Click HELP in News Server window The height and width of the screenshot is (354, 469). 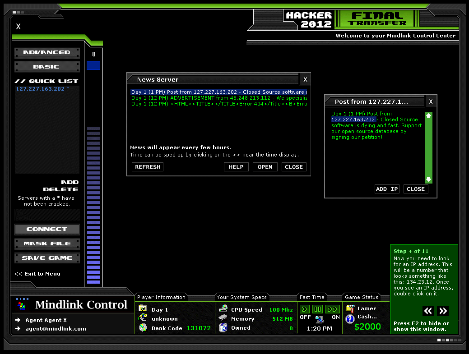tap(236, 167)
